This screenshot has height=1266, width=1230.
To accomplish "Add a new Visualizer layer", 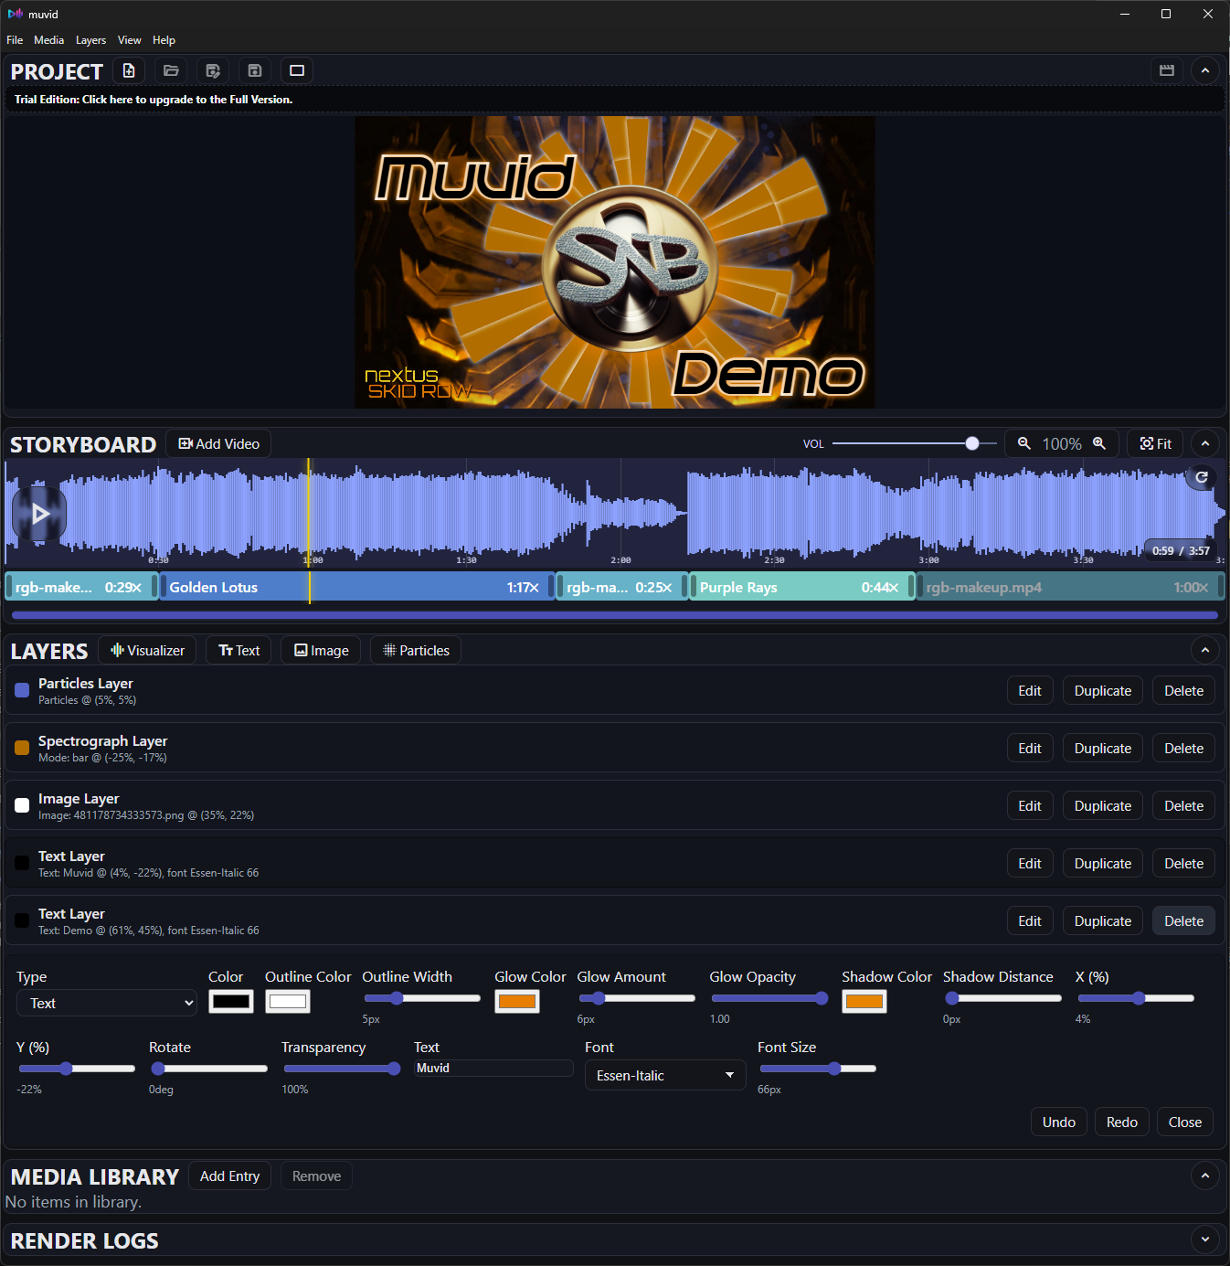I will [x=146, y=650].
